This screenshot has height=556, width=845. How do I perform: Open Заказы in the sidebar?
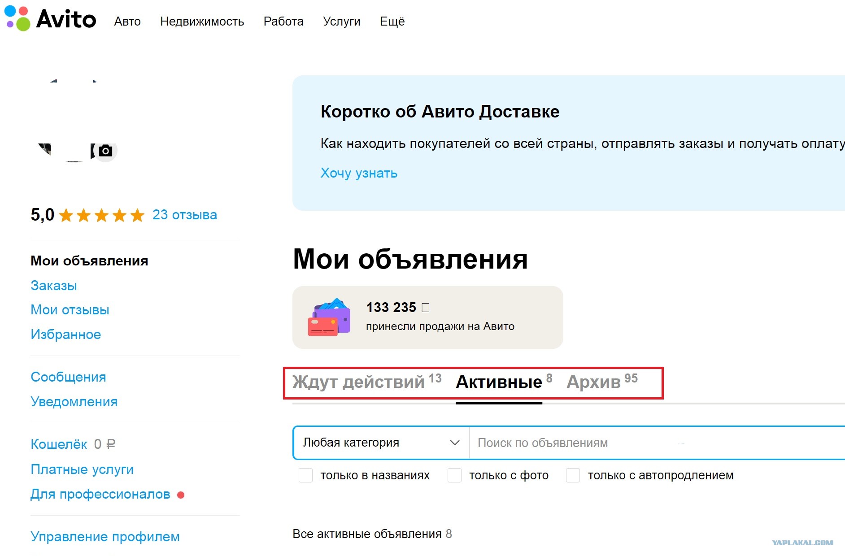54,286
